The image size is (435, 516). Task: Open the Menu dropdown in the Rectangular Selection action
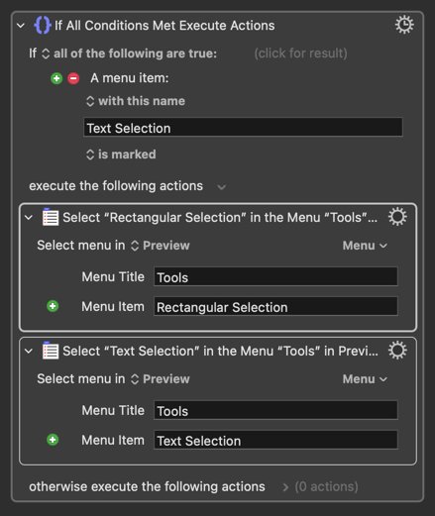click(365, 246)
